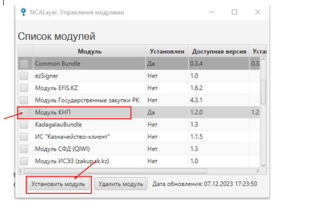The width and height of the screenshot is (336, 204).
Task: Click the Установить модуль button
Action: (x=58, y=184)
